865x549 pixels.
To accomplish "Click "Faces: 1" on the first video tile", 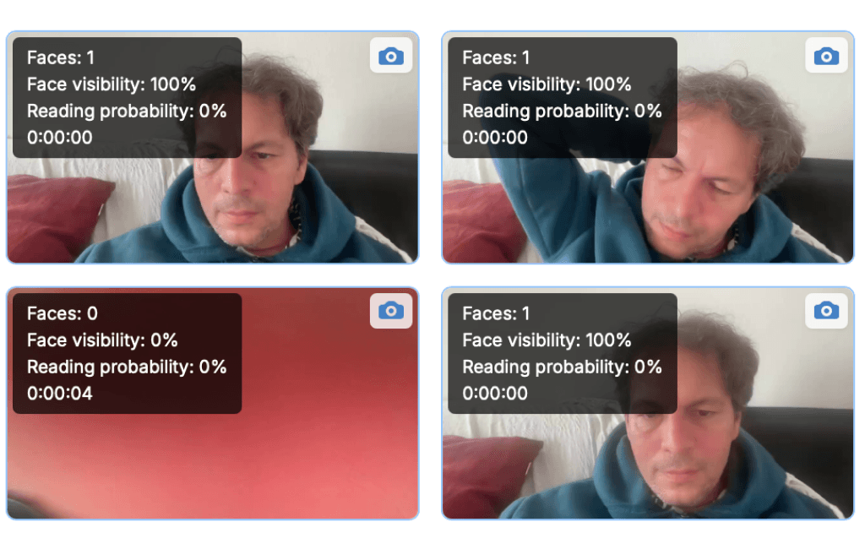I will [x=61, y=57].
